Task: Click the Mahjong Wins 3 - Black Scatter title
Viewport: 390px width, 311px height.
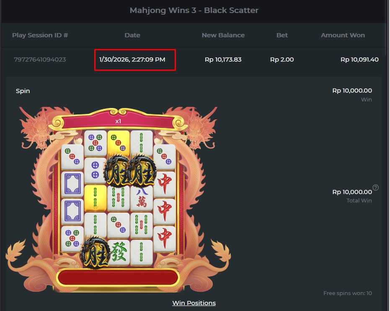Action: click(x=194, y=10)
